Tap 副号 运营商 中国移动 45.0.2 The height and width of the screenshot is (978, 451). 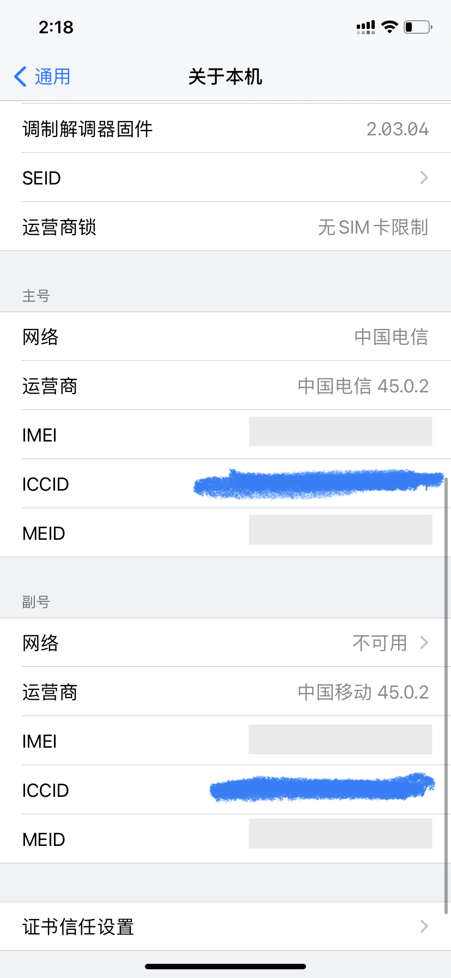(x=363, y=692)
